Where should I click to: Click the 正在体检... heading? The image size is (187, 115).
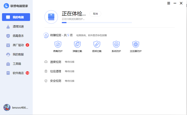[x=74, y=14]
